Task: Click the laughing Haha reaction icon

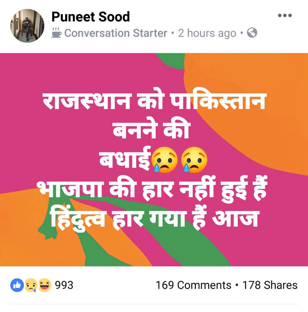Action: point(45,285)
